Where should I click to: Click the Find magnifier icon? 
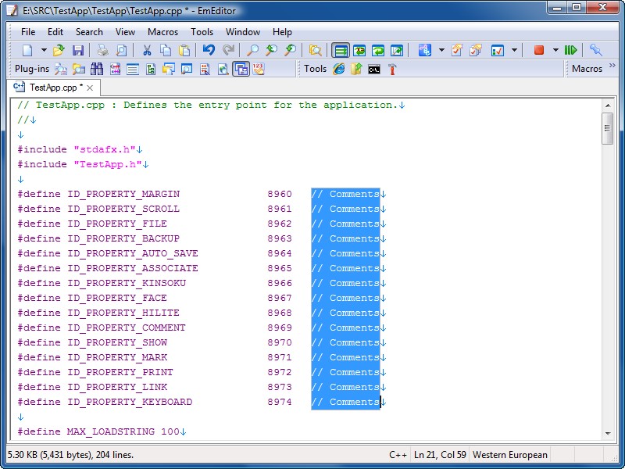(x=252, y=50)
